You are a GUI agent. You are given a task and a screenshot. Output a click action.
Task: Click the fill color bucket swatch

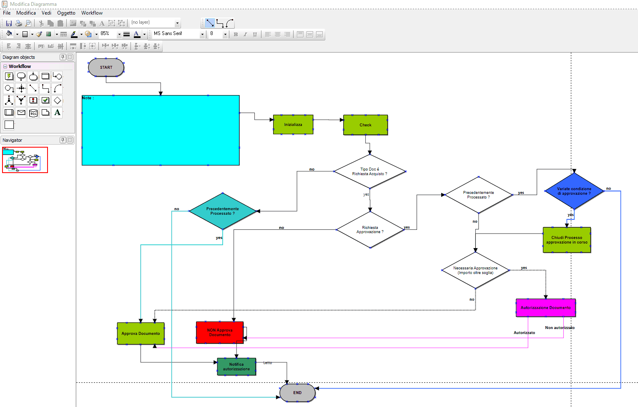[9, 34]
